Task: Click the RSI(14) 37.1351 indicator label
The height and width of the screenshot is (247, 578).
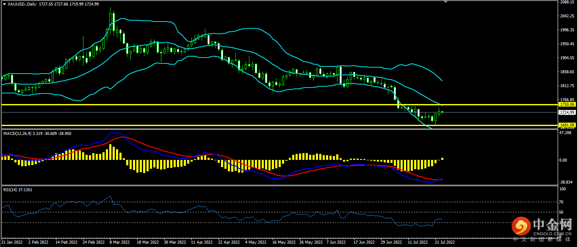Action: tap(17, 190)
